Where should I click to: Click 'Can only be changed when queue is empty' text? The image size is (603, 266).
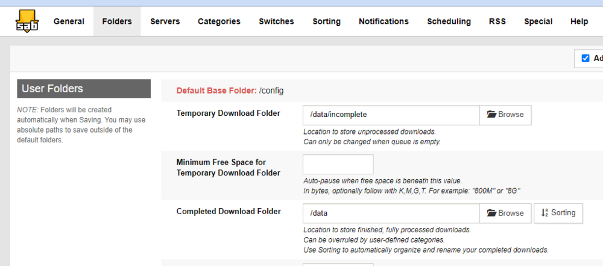(x=372, y=142)
